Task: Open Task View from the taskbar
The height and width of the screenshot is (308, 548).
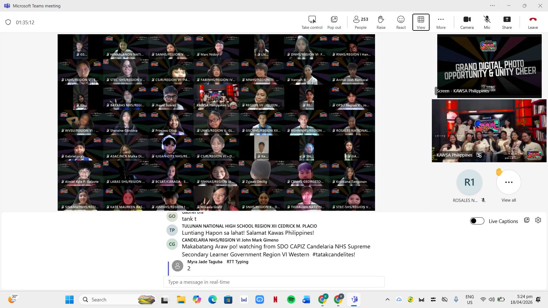Action: coord(165,300)
